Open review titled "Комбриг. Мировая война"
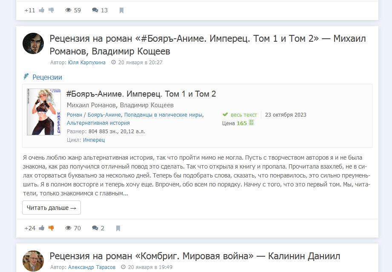Screen dimensions: 392x272 pos(195,256)
